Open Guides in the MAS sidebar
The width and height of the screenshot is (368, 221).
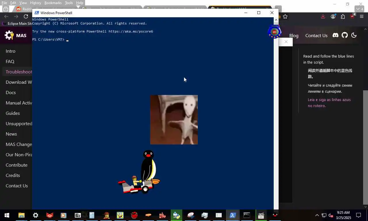[13, 113]
